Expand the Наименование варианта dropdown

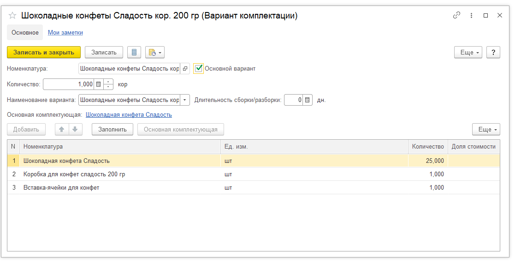coord(185,100)
